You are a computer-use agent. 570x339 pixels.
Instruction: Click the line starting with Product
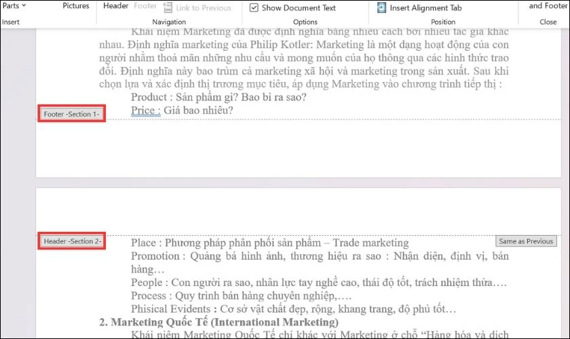(218, 97)
